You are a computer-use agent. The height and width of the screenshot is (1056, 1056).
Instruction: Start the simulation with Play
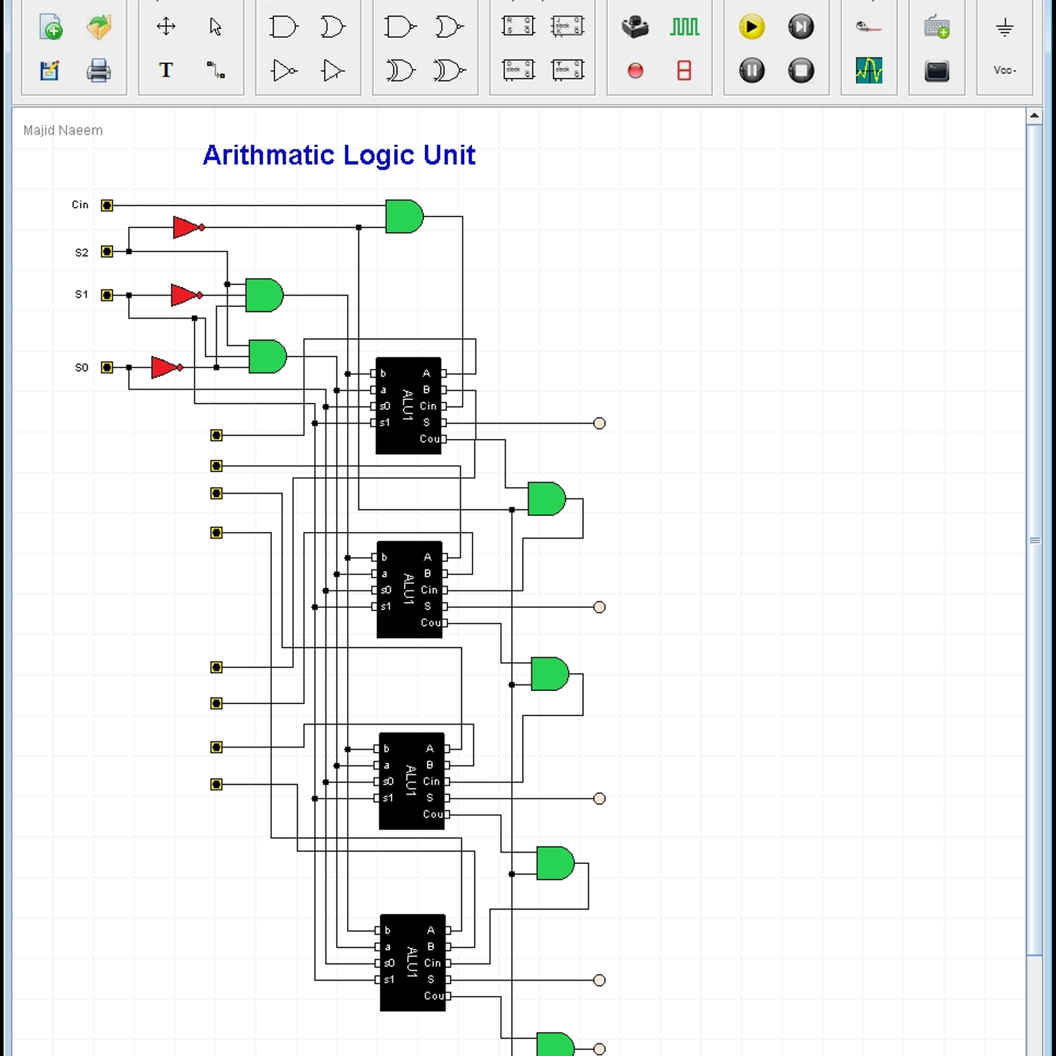click(752, 28)
